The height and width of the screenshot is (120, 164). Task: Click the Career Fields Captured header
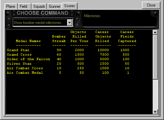click(127, 37)
